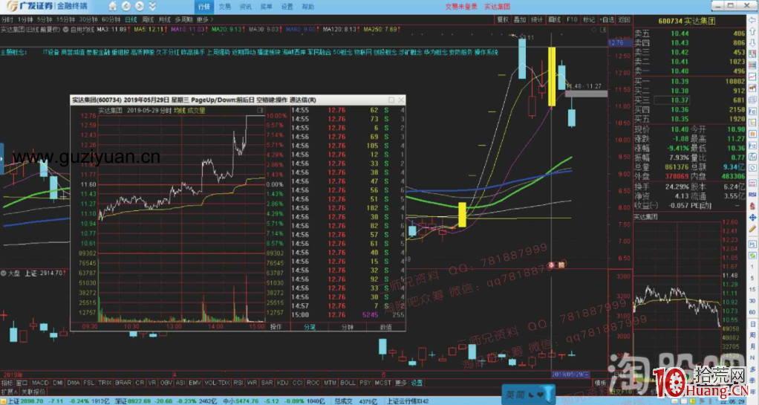The height and width of the screenshot is (405, 759).
Task: Switch to the 1分钟 chart period
Action: point(25,19)
